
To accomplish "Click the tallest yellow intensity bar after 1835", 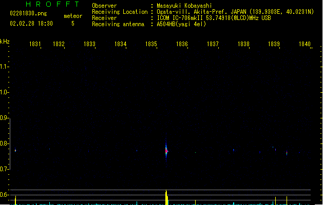I will (x=166, y=197).
